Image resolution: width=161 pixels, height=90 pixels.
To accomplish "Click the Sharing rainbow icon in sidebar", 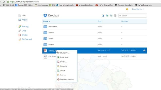I will [x=20, y=26].
